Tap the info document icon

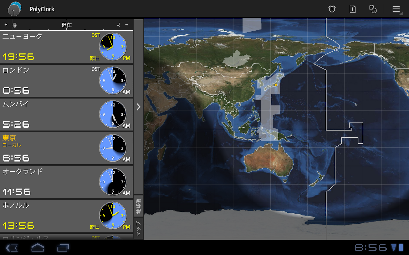click(x=353, y=9)
